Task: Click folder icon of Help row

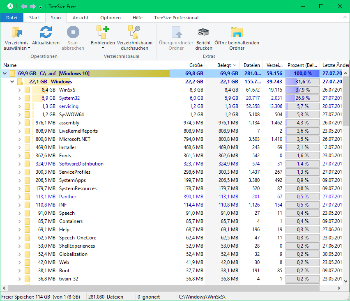Action: pyautogui.click(x=27, y=230)
